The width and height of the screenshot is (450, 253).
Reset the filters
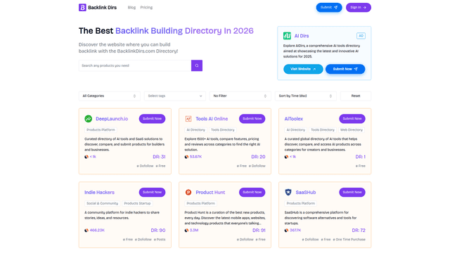pyautogui.click(x=356, y=96)
